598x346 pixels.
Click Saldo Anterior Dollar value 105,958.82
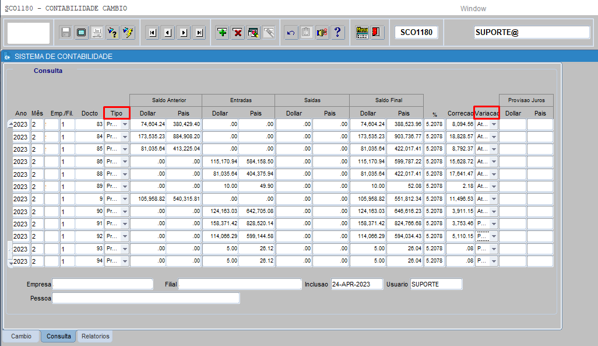click(148, 199)
